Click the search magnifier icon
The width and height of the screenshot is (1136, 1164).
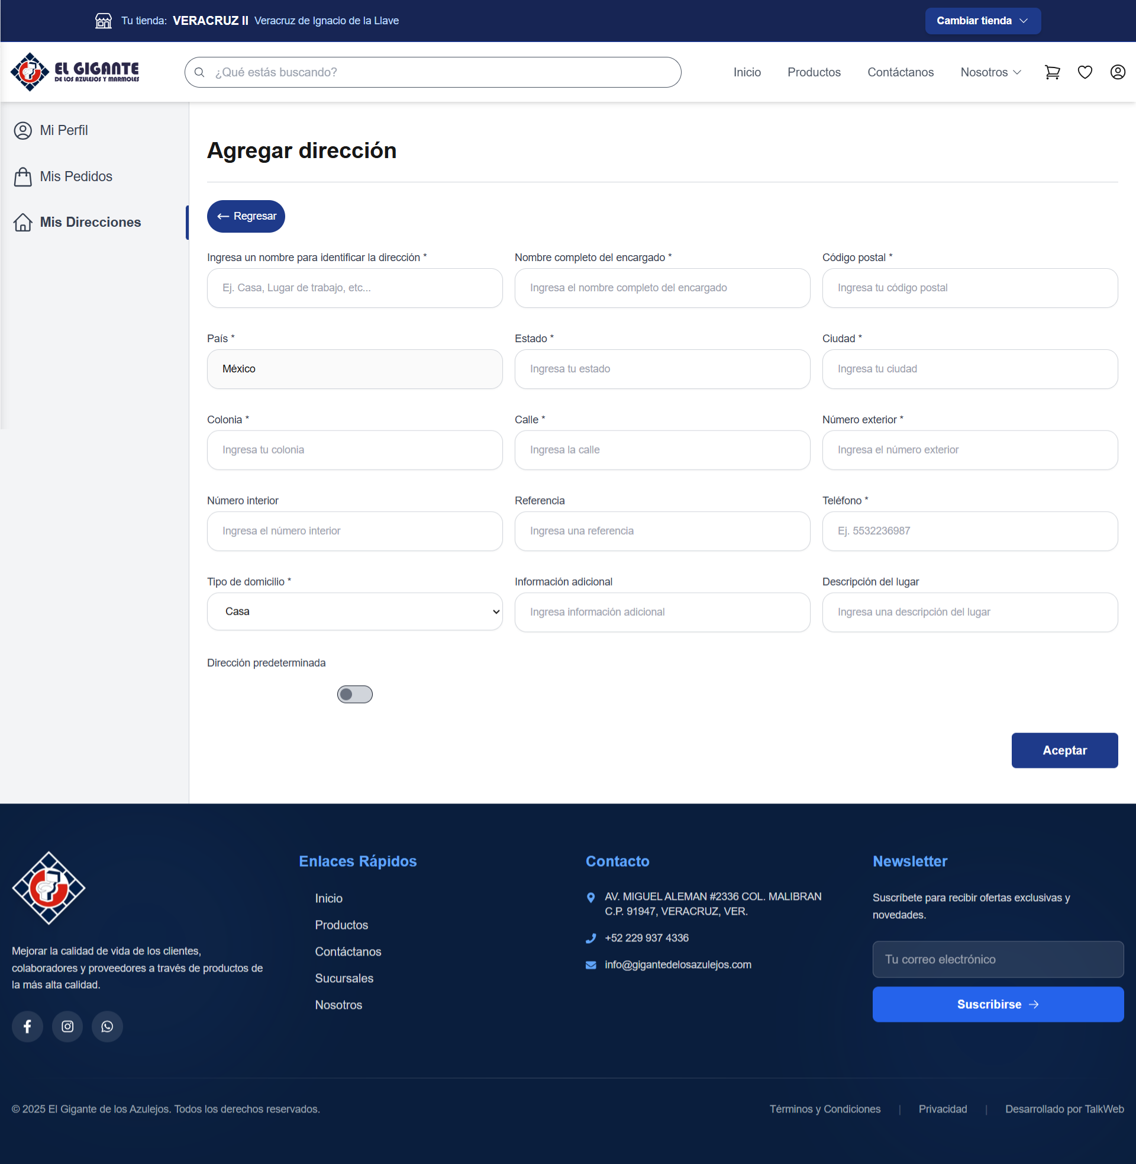(x=200, y=72)
